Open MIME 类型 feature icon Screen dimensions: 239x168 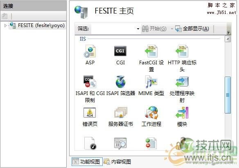(151, 82)
